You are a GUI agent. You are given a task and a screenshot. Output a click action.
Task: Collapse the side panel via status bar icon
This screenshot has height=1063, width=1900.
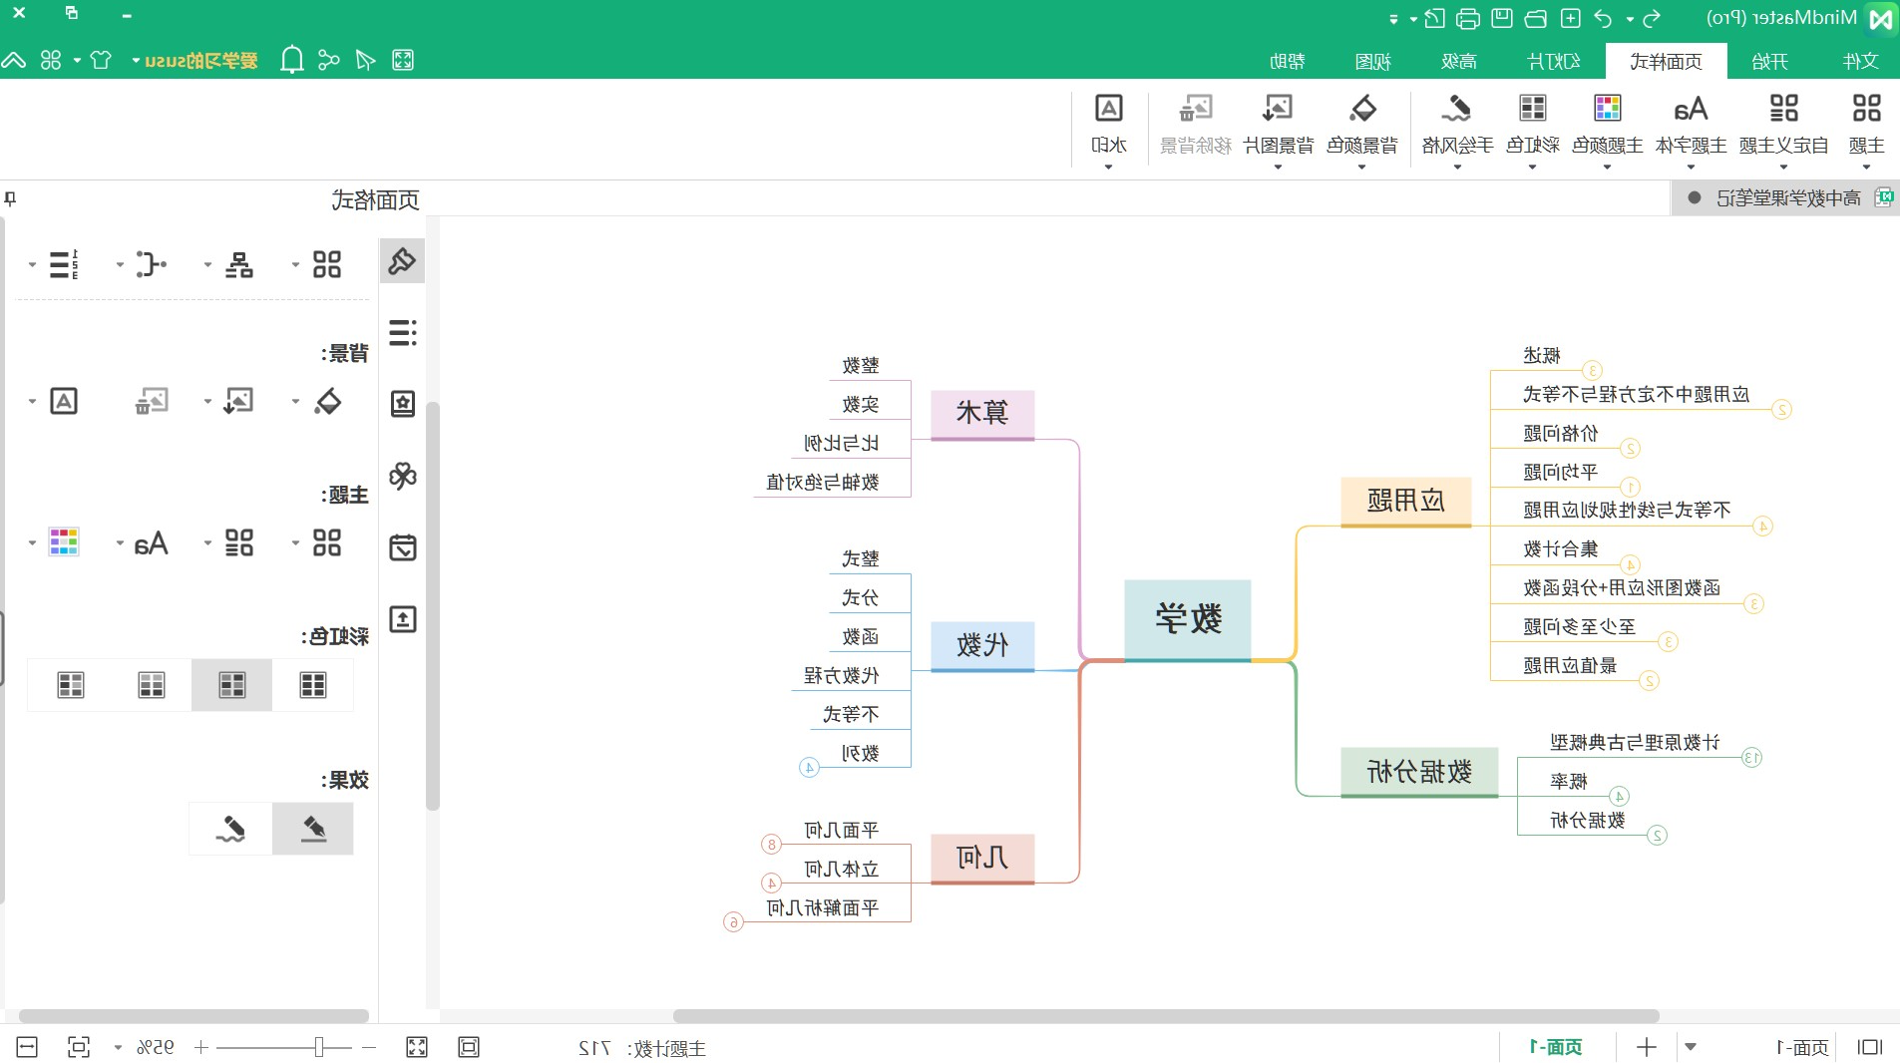point(27,1046)
